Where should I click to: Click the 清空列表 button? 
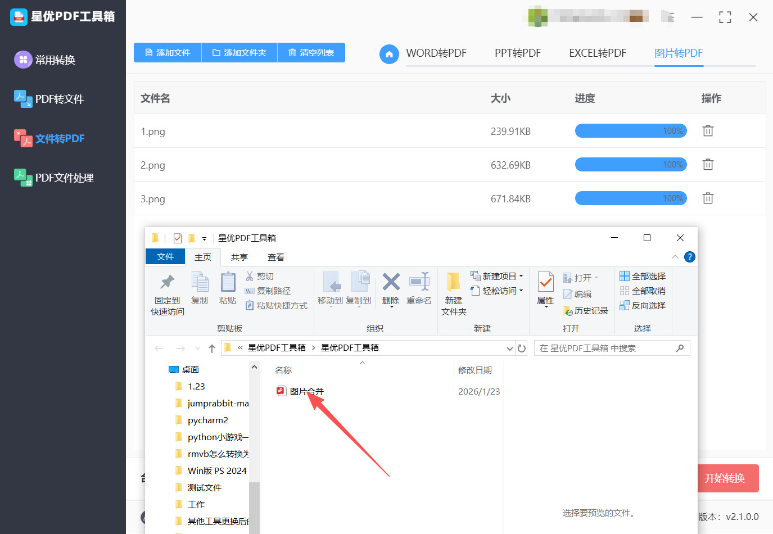(x=311, y=53)
